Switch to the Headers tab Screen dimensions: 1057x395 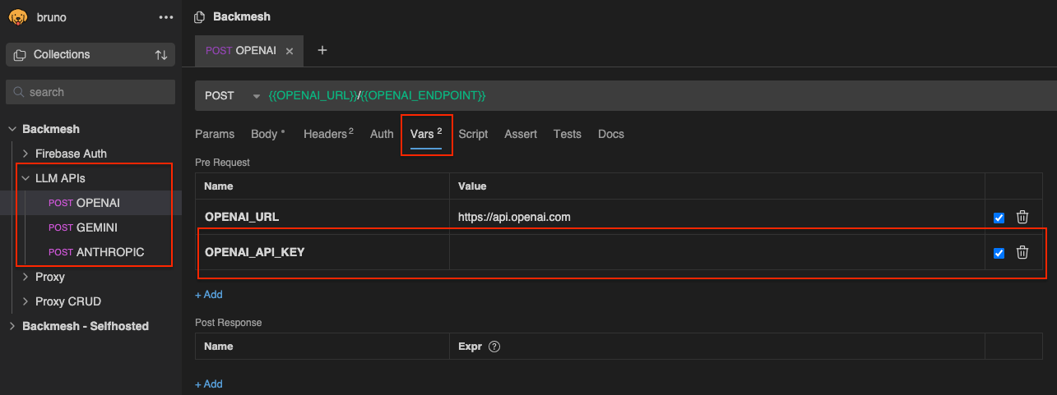click(x=327, y=134)
